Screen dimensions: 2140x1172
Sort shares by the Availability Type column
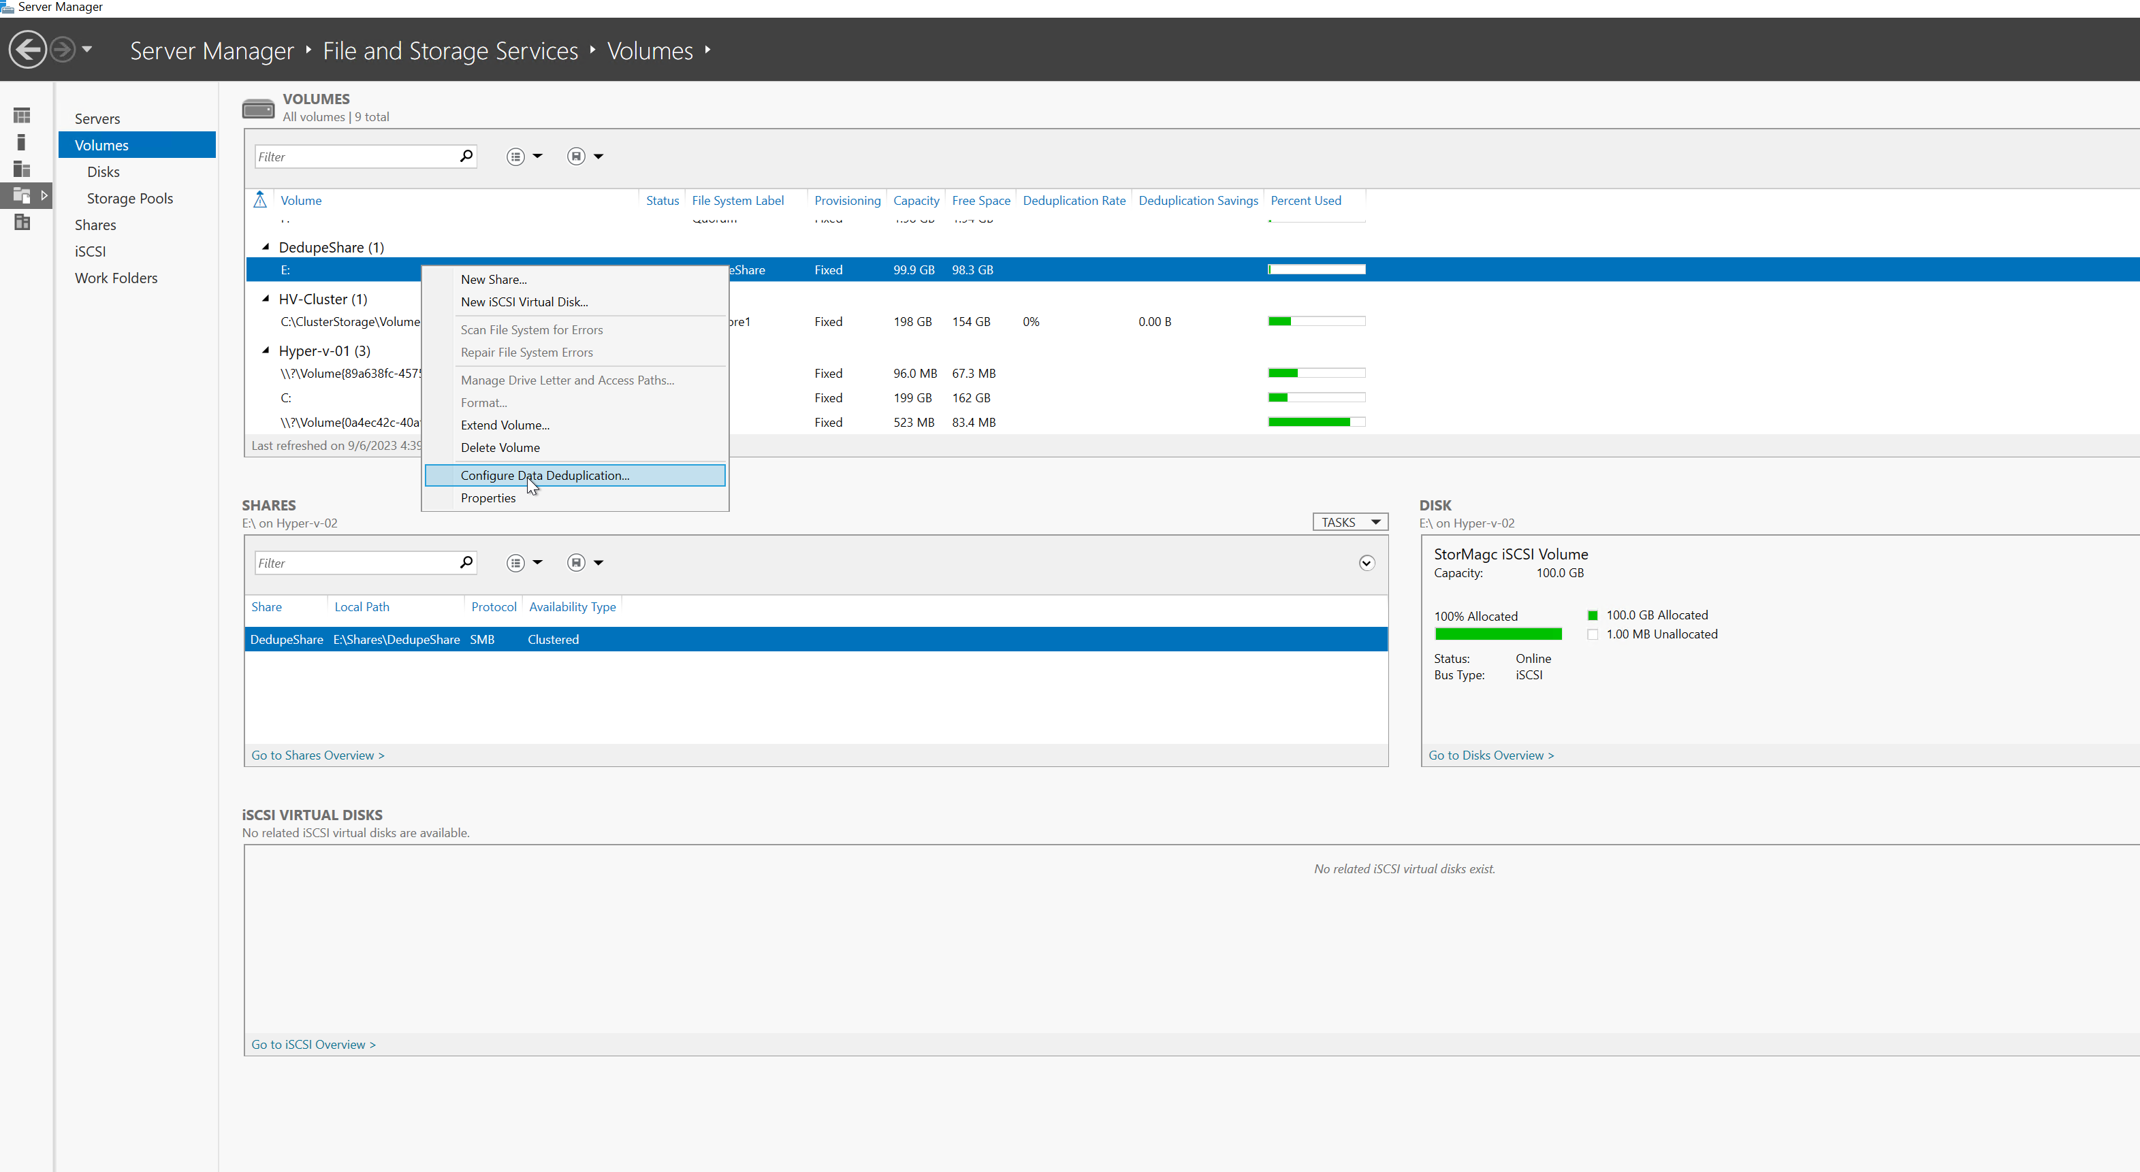(573, 606)
